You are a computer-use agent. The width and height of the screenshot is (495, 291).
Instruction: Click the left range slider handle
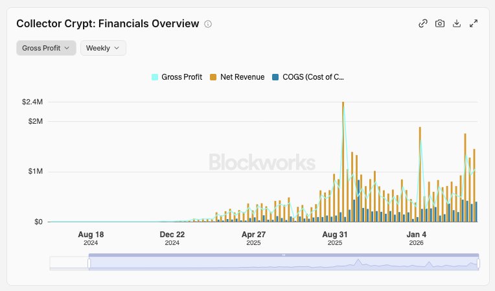point(89,262)
